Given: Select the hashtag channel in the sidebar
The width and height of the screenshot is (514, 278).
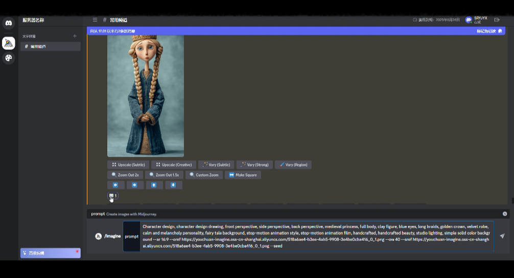Looking at the screenshot, I should (x=50, y=47).
